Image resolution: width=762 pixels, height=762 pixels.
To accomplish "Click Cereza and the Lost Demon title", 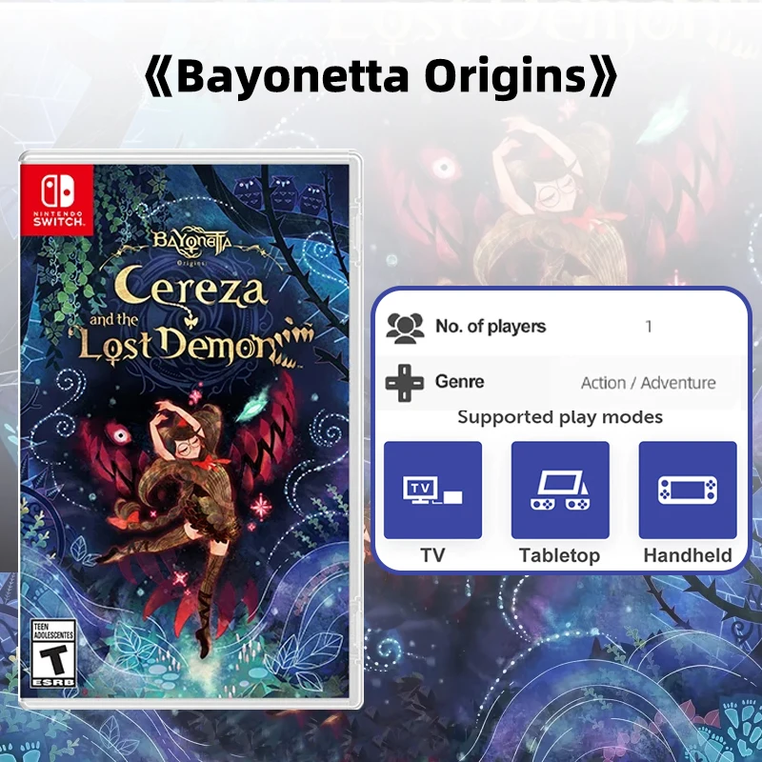I will pos(194,316).
